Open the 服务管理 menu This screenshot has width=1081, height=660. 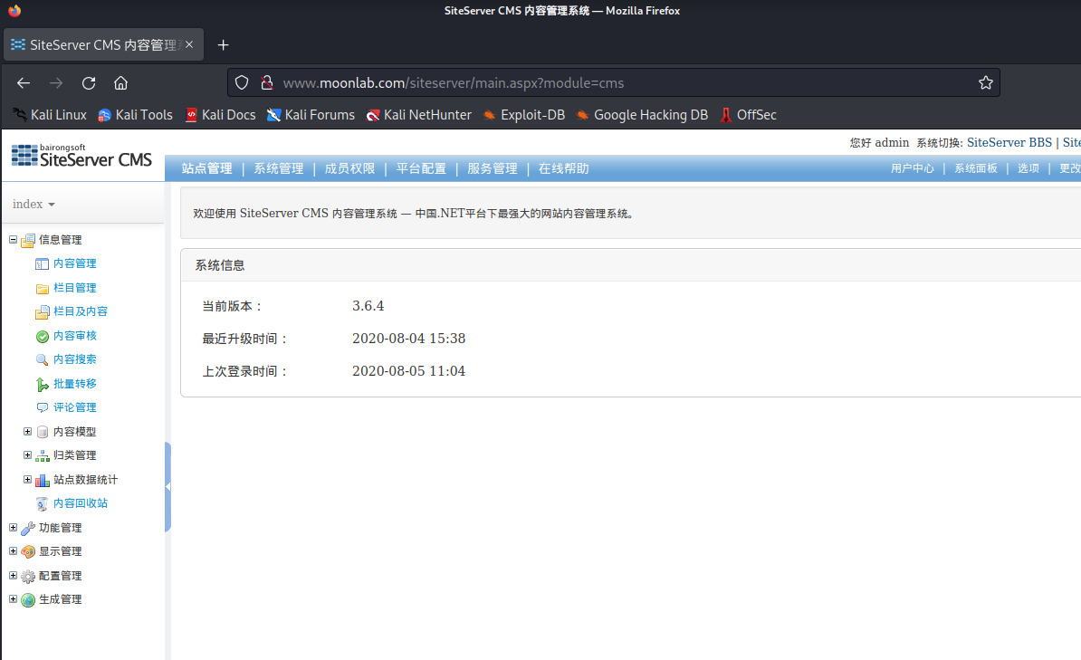click(493, 169)
